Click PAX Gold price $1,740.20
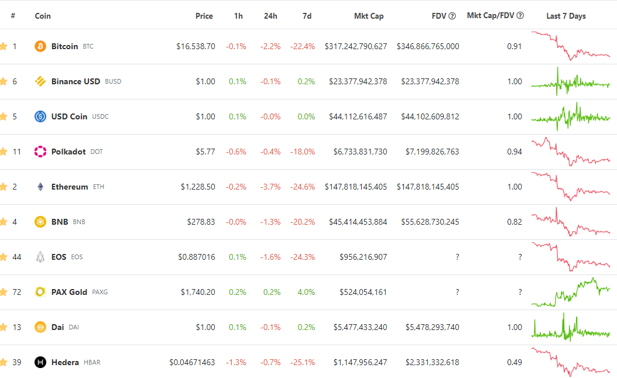The width and height of the screenshot is (617, 378). [x=198, y=292]
